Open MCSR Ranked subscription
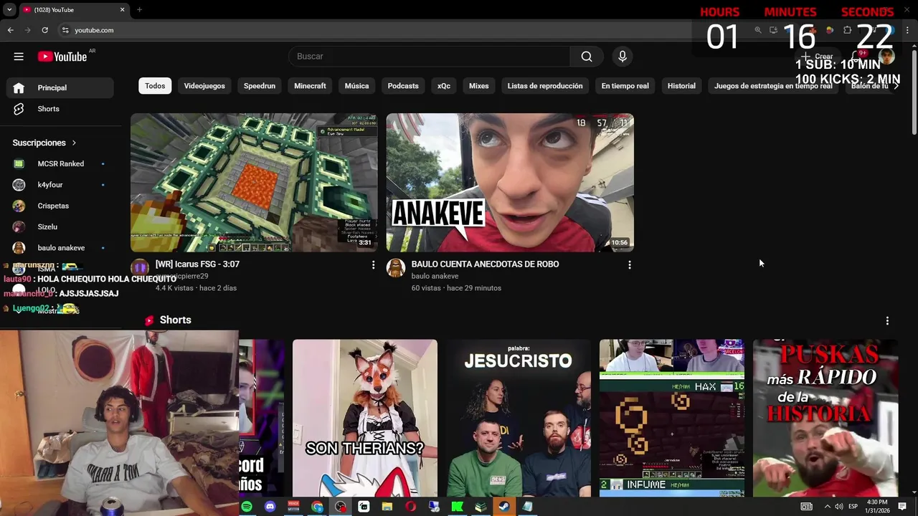This screenshot has width=918, height=516. tap(60, 164)
